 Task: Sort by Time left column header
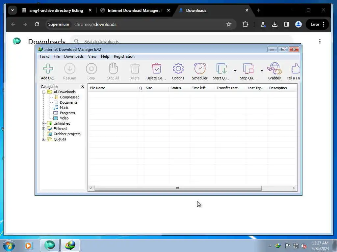pyautogui.click(x=202, y=88)
